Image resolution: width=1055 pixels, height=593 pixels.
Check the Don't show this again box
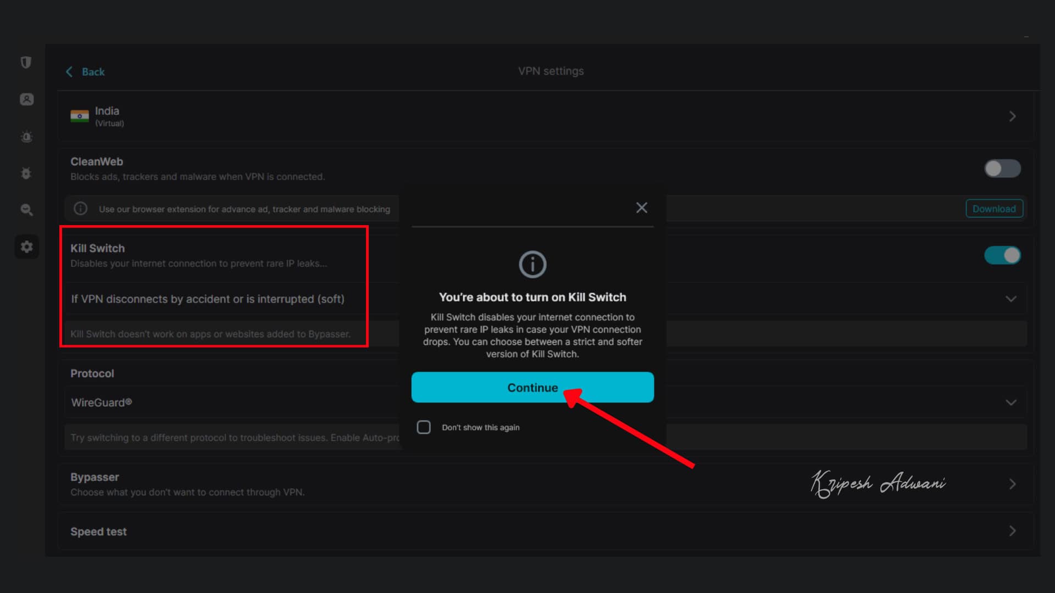coord(424,427)
